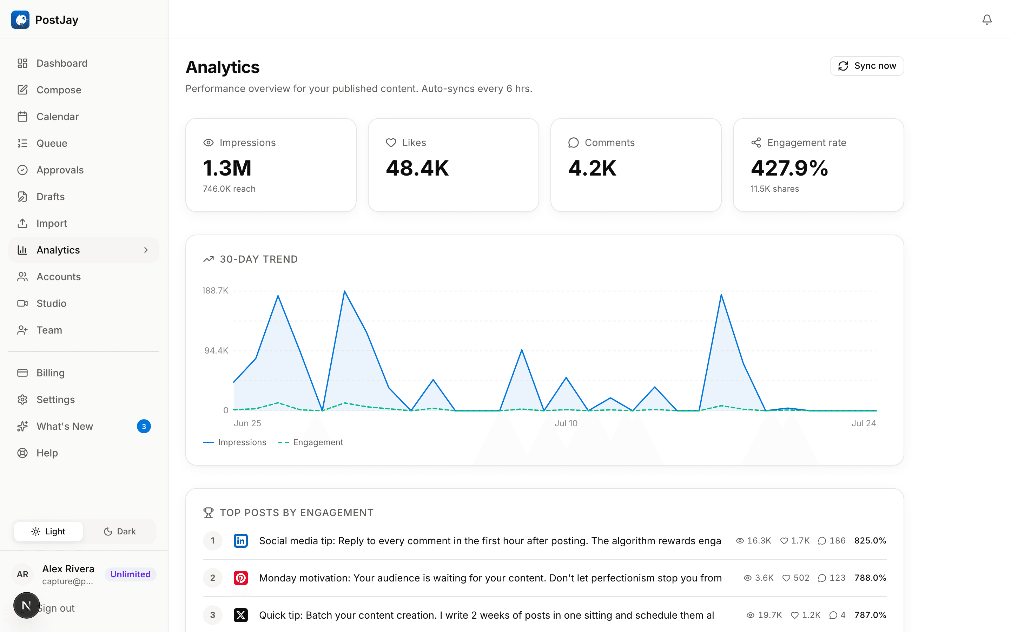The image size is (1011, 632).
Task: Open the Dashboard menu item
Action: coord(84,63)
